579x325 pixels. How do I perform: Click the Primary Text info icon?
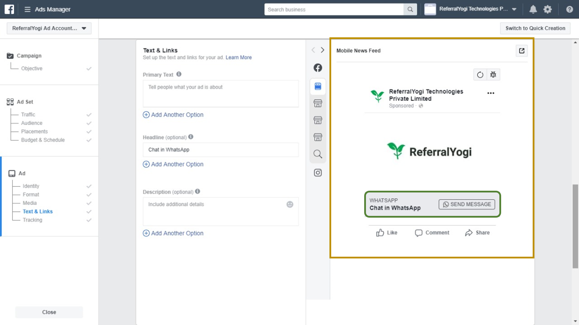[179, 74]
